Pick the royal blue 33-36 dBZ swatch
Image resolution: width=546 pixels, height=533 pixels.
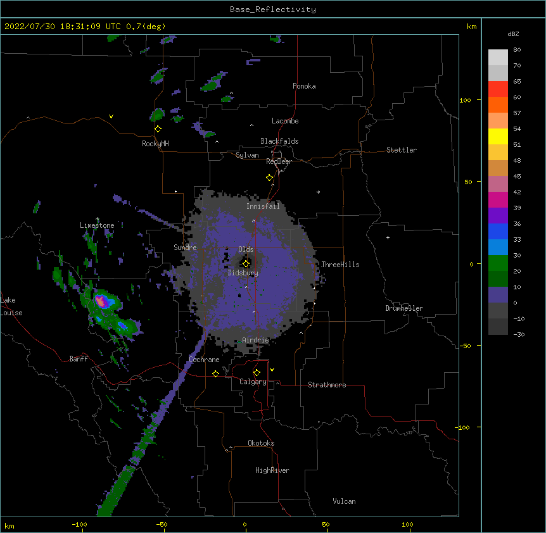point(498,231)
